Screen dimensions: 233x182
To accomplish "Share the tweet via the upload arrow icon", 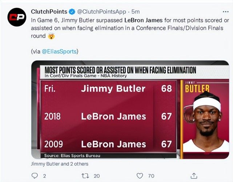I will point(193,176).
